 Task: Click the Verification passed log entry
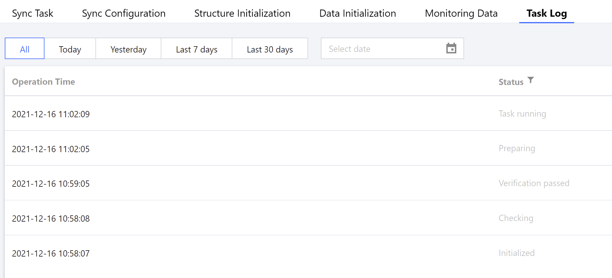click(534, 183)
